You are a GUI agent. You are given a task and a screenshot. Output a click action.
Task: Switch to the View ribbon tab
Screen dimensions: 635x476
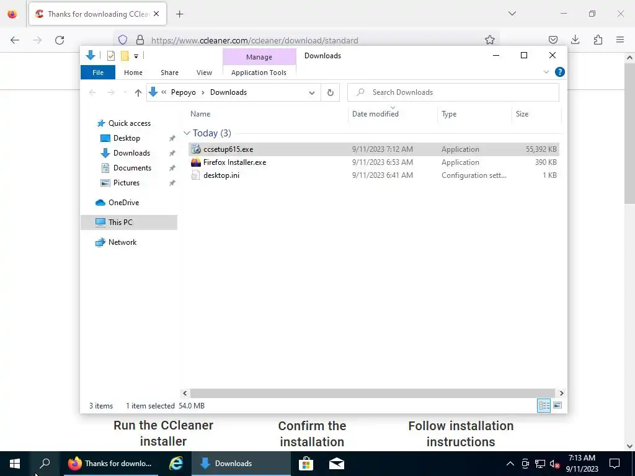point(204,73)
